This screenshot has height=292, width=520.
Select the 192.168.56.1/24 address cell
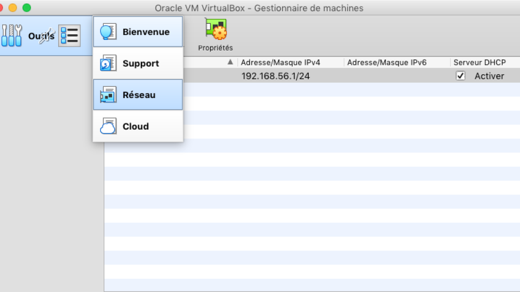(x=276, y=76)
